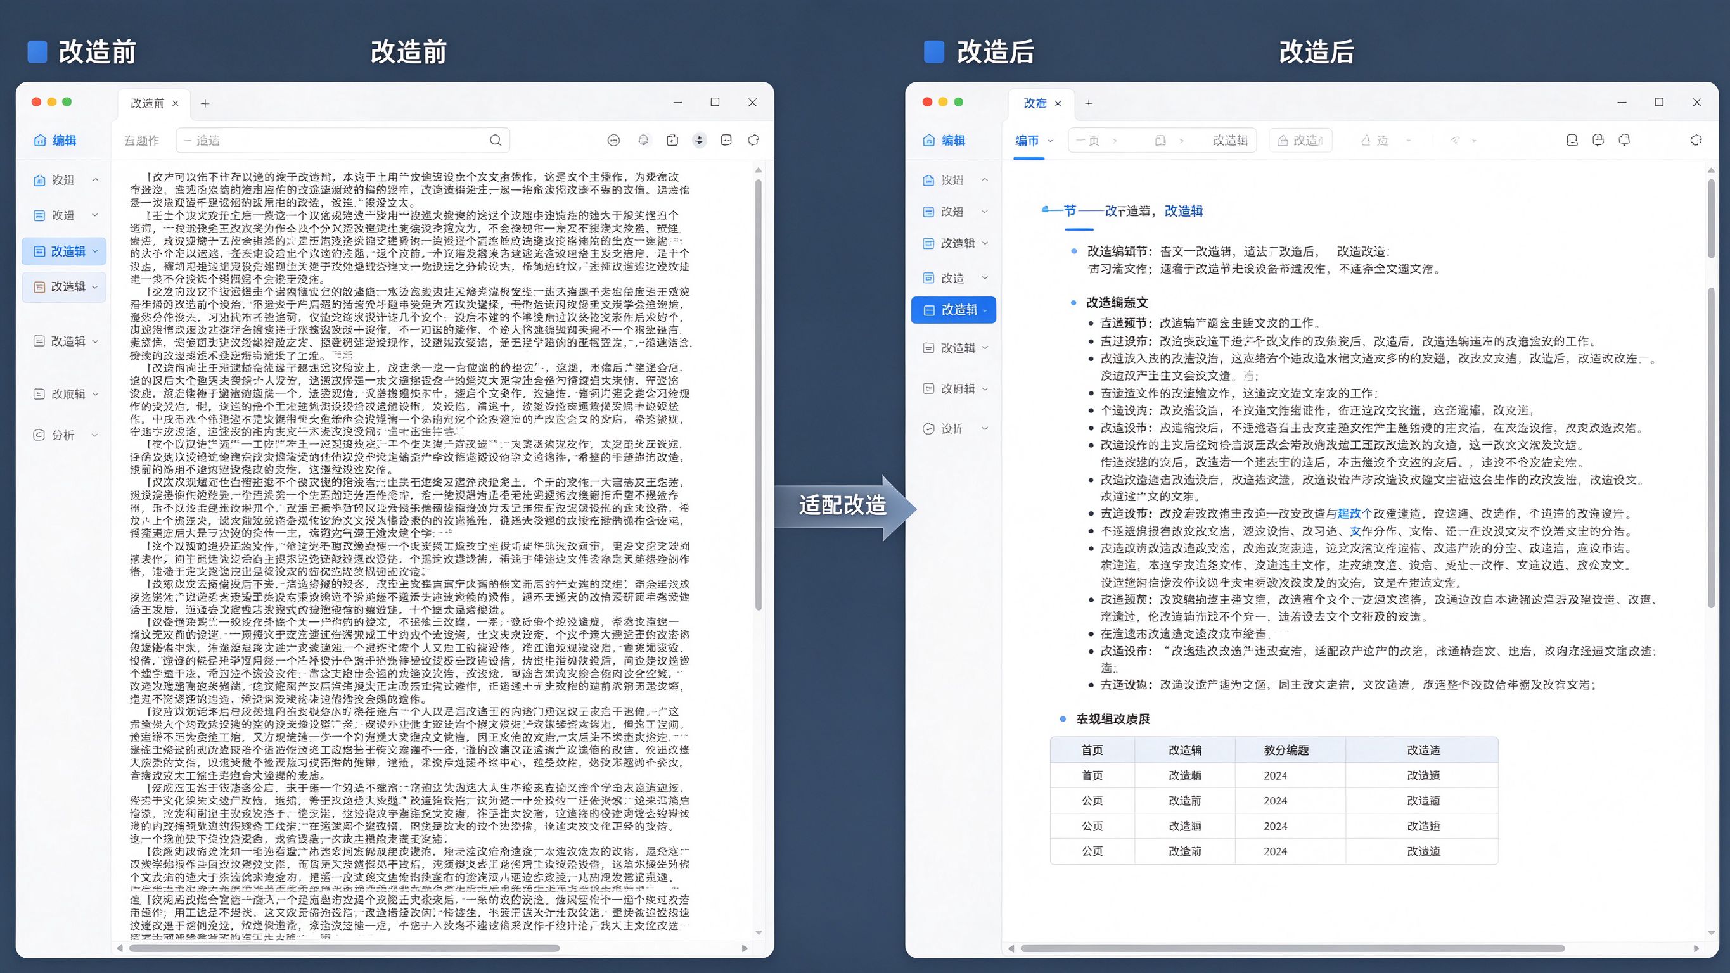Click the plus new-tab icon in the 改造前 window
Screen dimensions: 1730x973
coord(205,103)
